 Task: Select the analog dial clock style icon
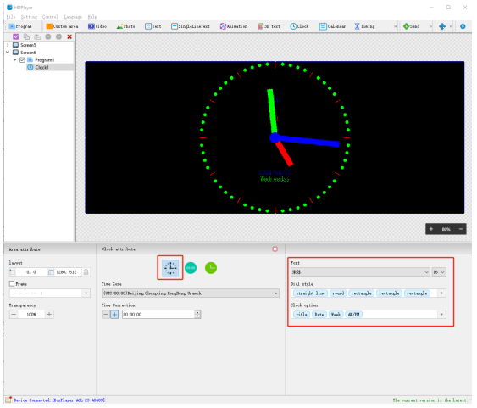[x=170, y=268]
